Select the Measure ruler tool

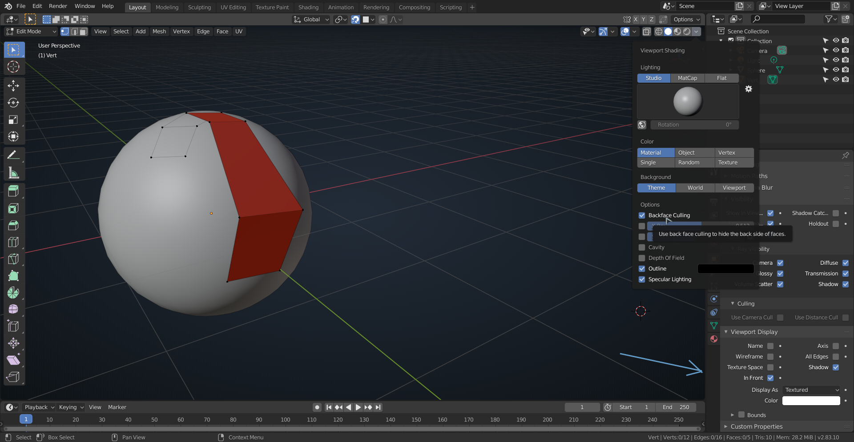coord(13,173)
